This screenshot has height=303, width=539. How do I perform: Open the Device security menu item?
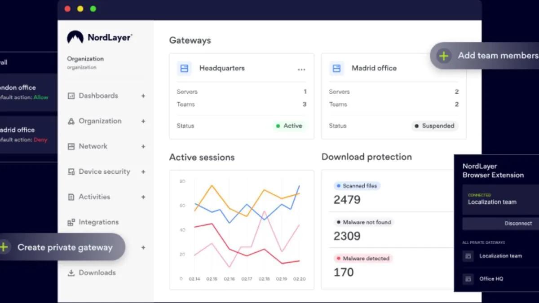click(x=104, y=171)
